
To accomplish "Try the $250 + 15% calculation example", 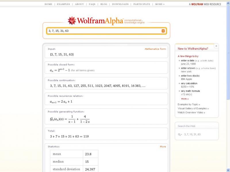I will click(187, 87).
